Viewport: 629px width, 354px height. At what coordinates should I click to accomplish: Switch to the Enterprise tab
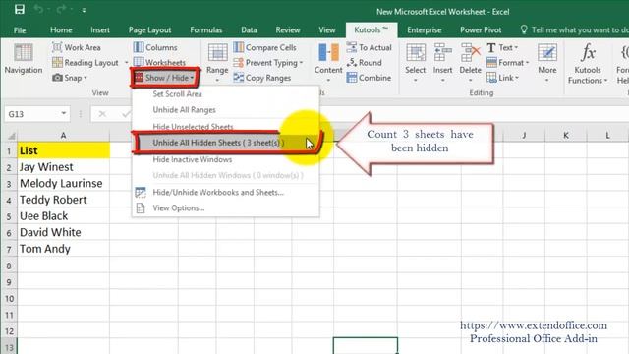point(424,30)
